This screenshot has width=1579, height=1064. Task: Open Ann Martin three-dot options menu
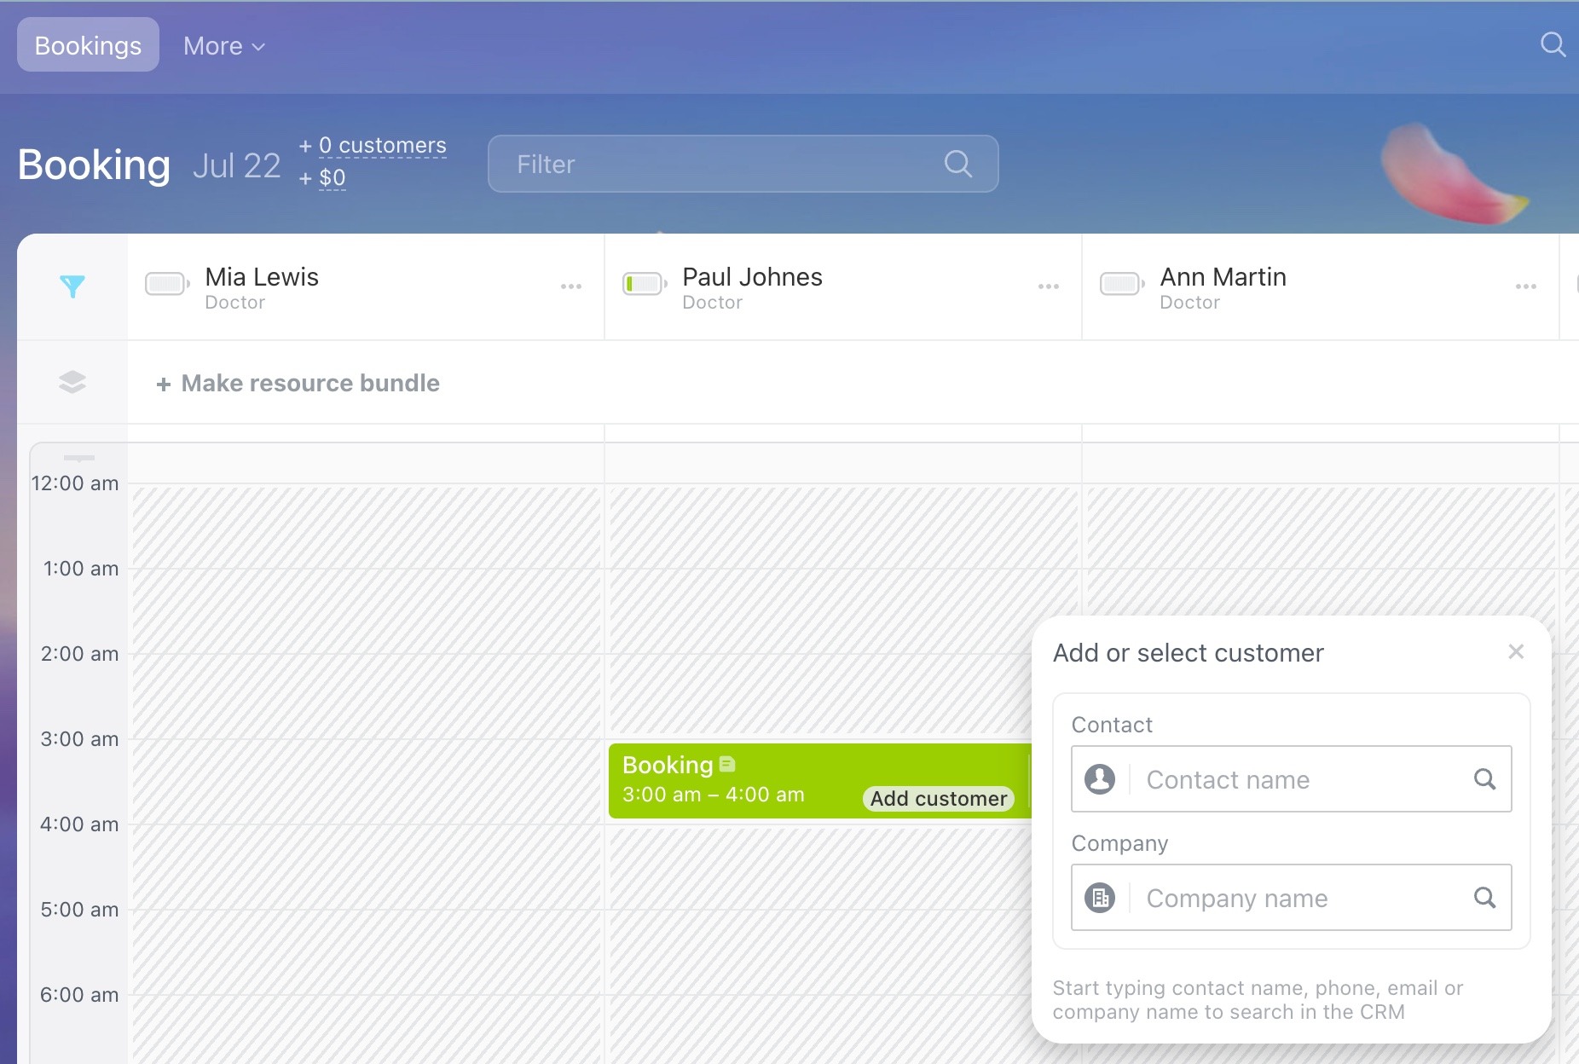pyautogui.click(x=1526, y=286)
